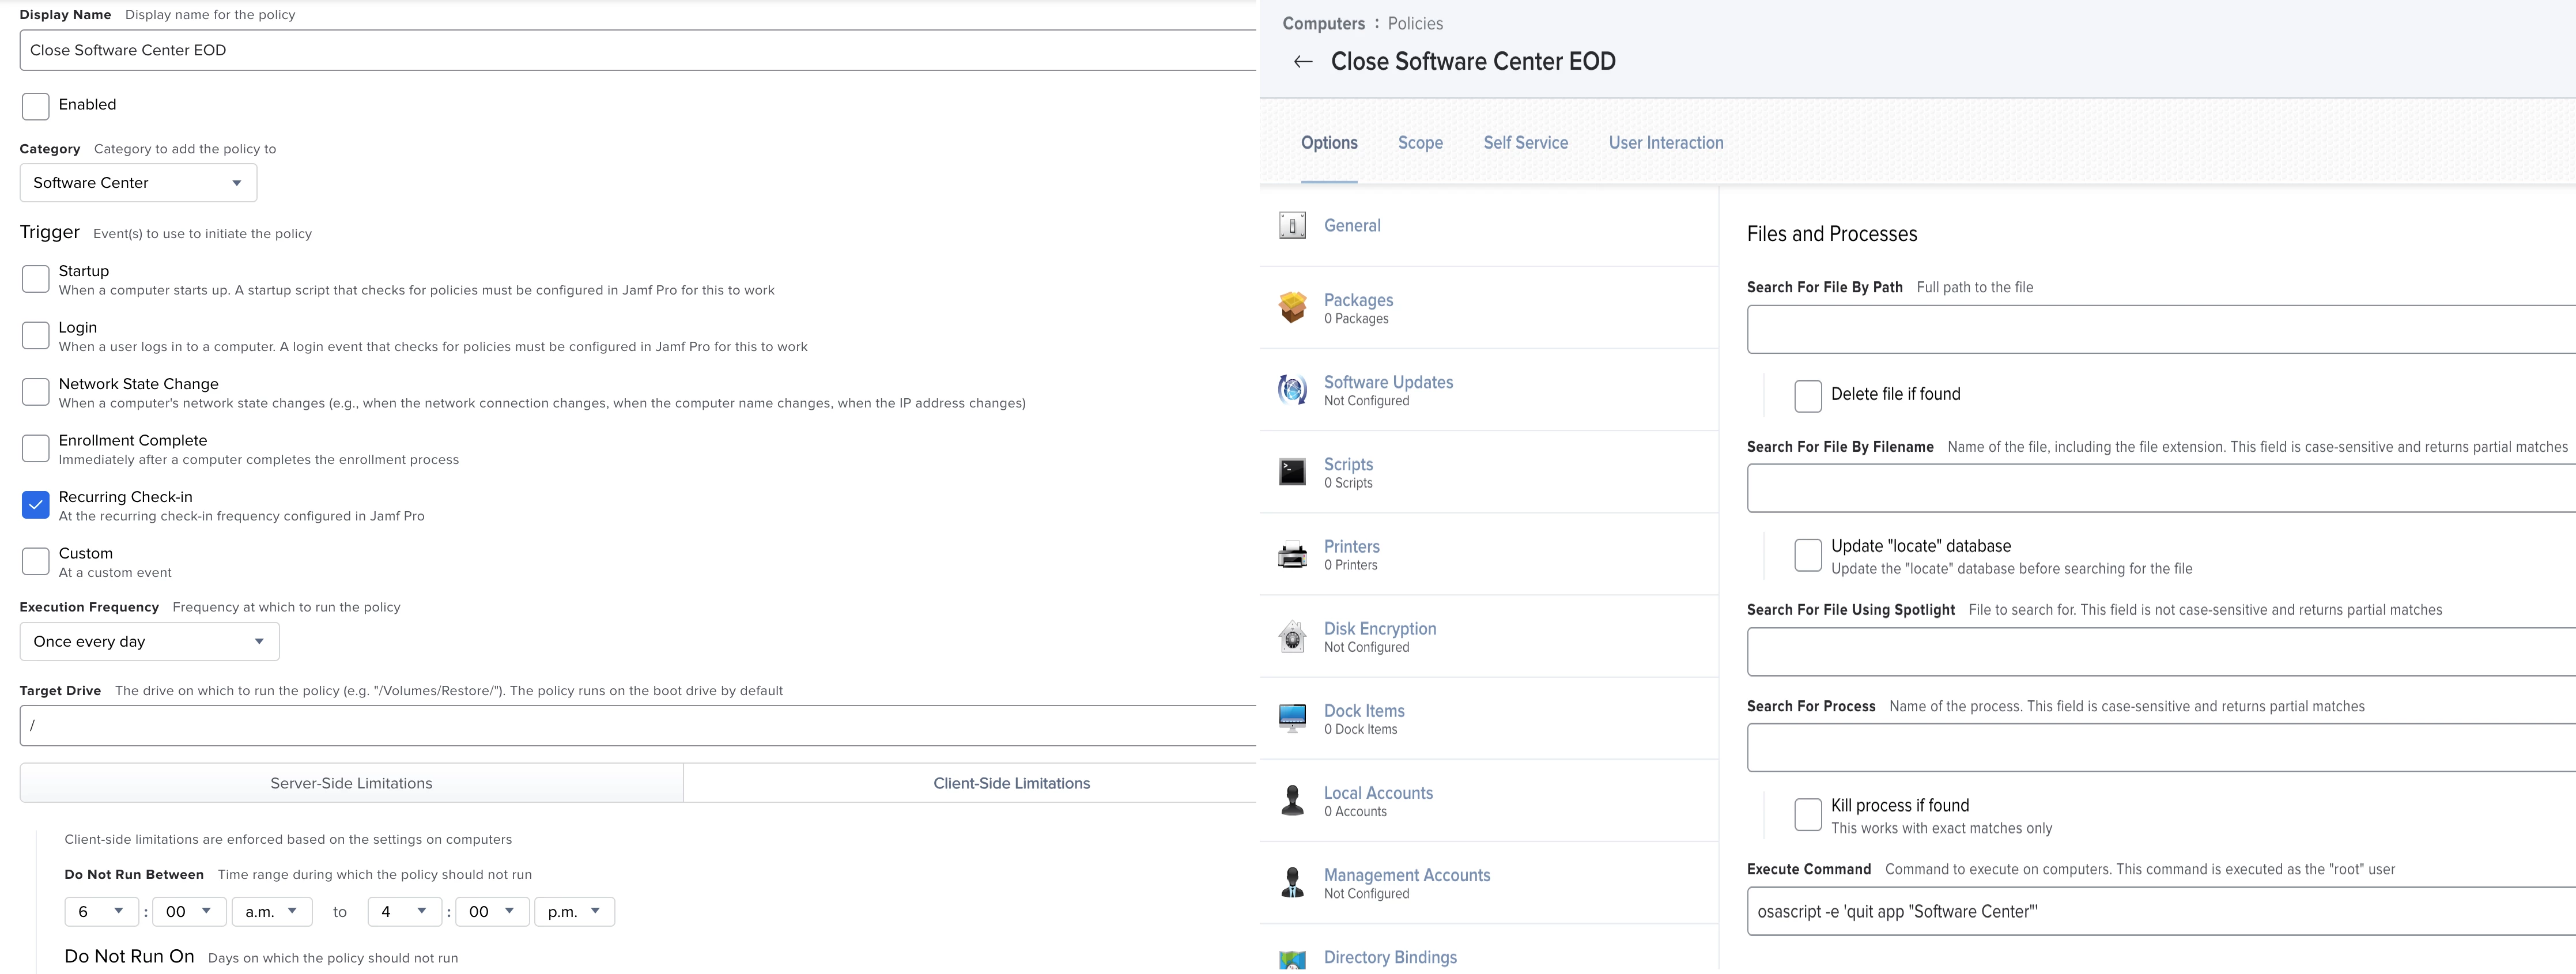The image size is (2576, 974).
Task: Open the General payload link
Action: click(1352, 226)
